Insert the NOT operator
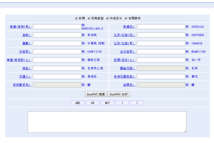 (107, 103)
